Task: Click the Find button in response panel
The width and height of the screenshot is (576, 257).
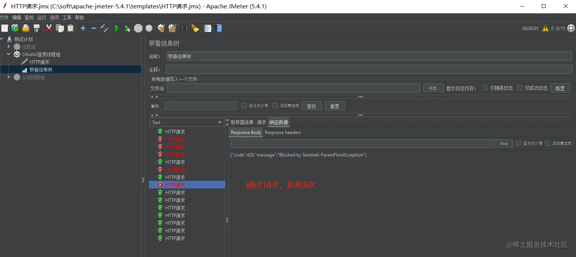Action: (504, 144)
